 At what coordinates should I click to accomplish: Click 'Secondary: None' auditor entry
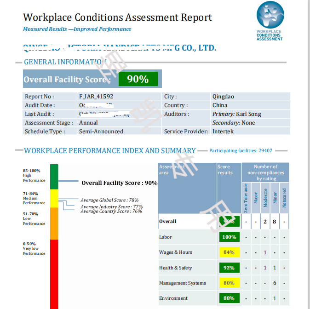pyautogui.click(x=234, y=123)
